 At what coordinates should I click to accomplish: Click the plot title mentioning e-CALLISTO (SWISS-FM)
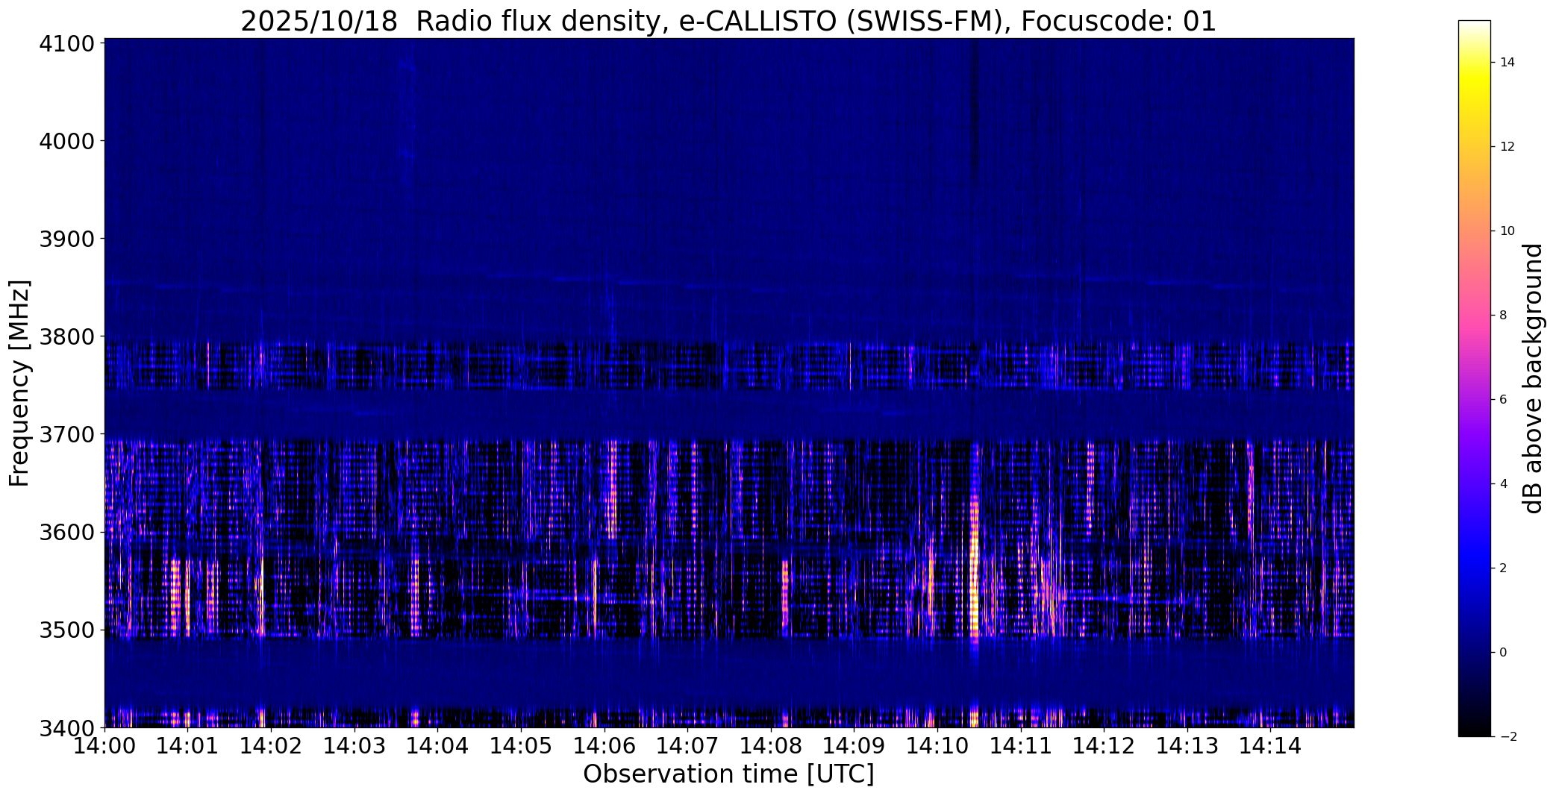[728, 22]
